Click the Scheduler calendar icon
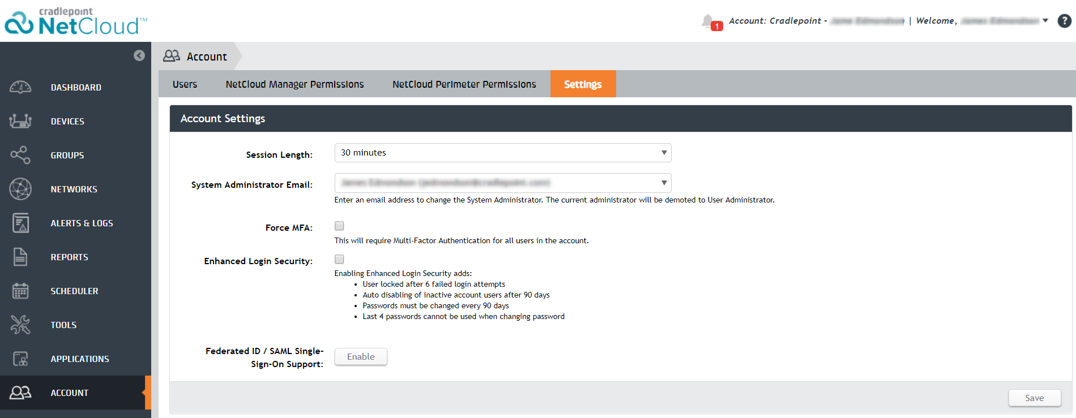The width and height of the screenshot is (1076, 418). coord(20,291)
